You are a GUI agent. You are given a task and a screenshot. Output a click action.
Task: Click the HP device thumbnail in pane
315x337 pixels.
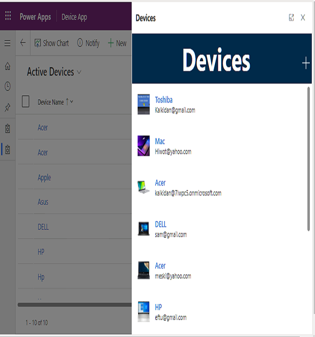[144, 312]
